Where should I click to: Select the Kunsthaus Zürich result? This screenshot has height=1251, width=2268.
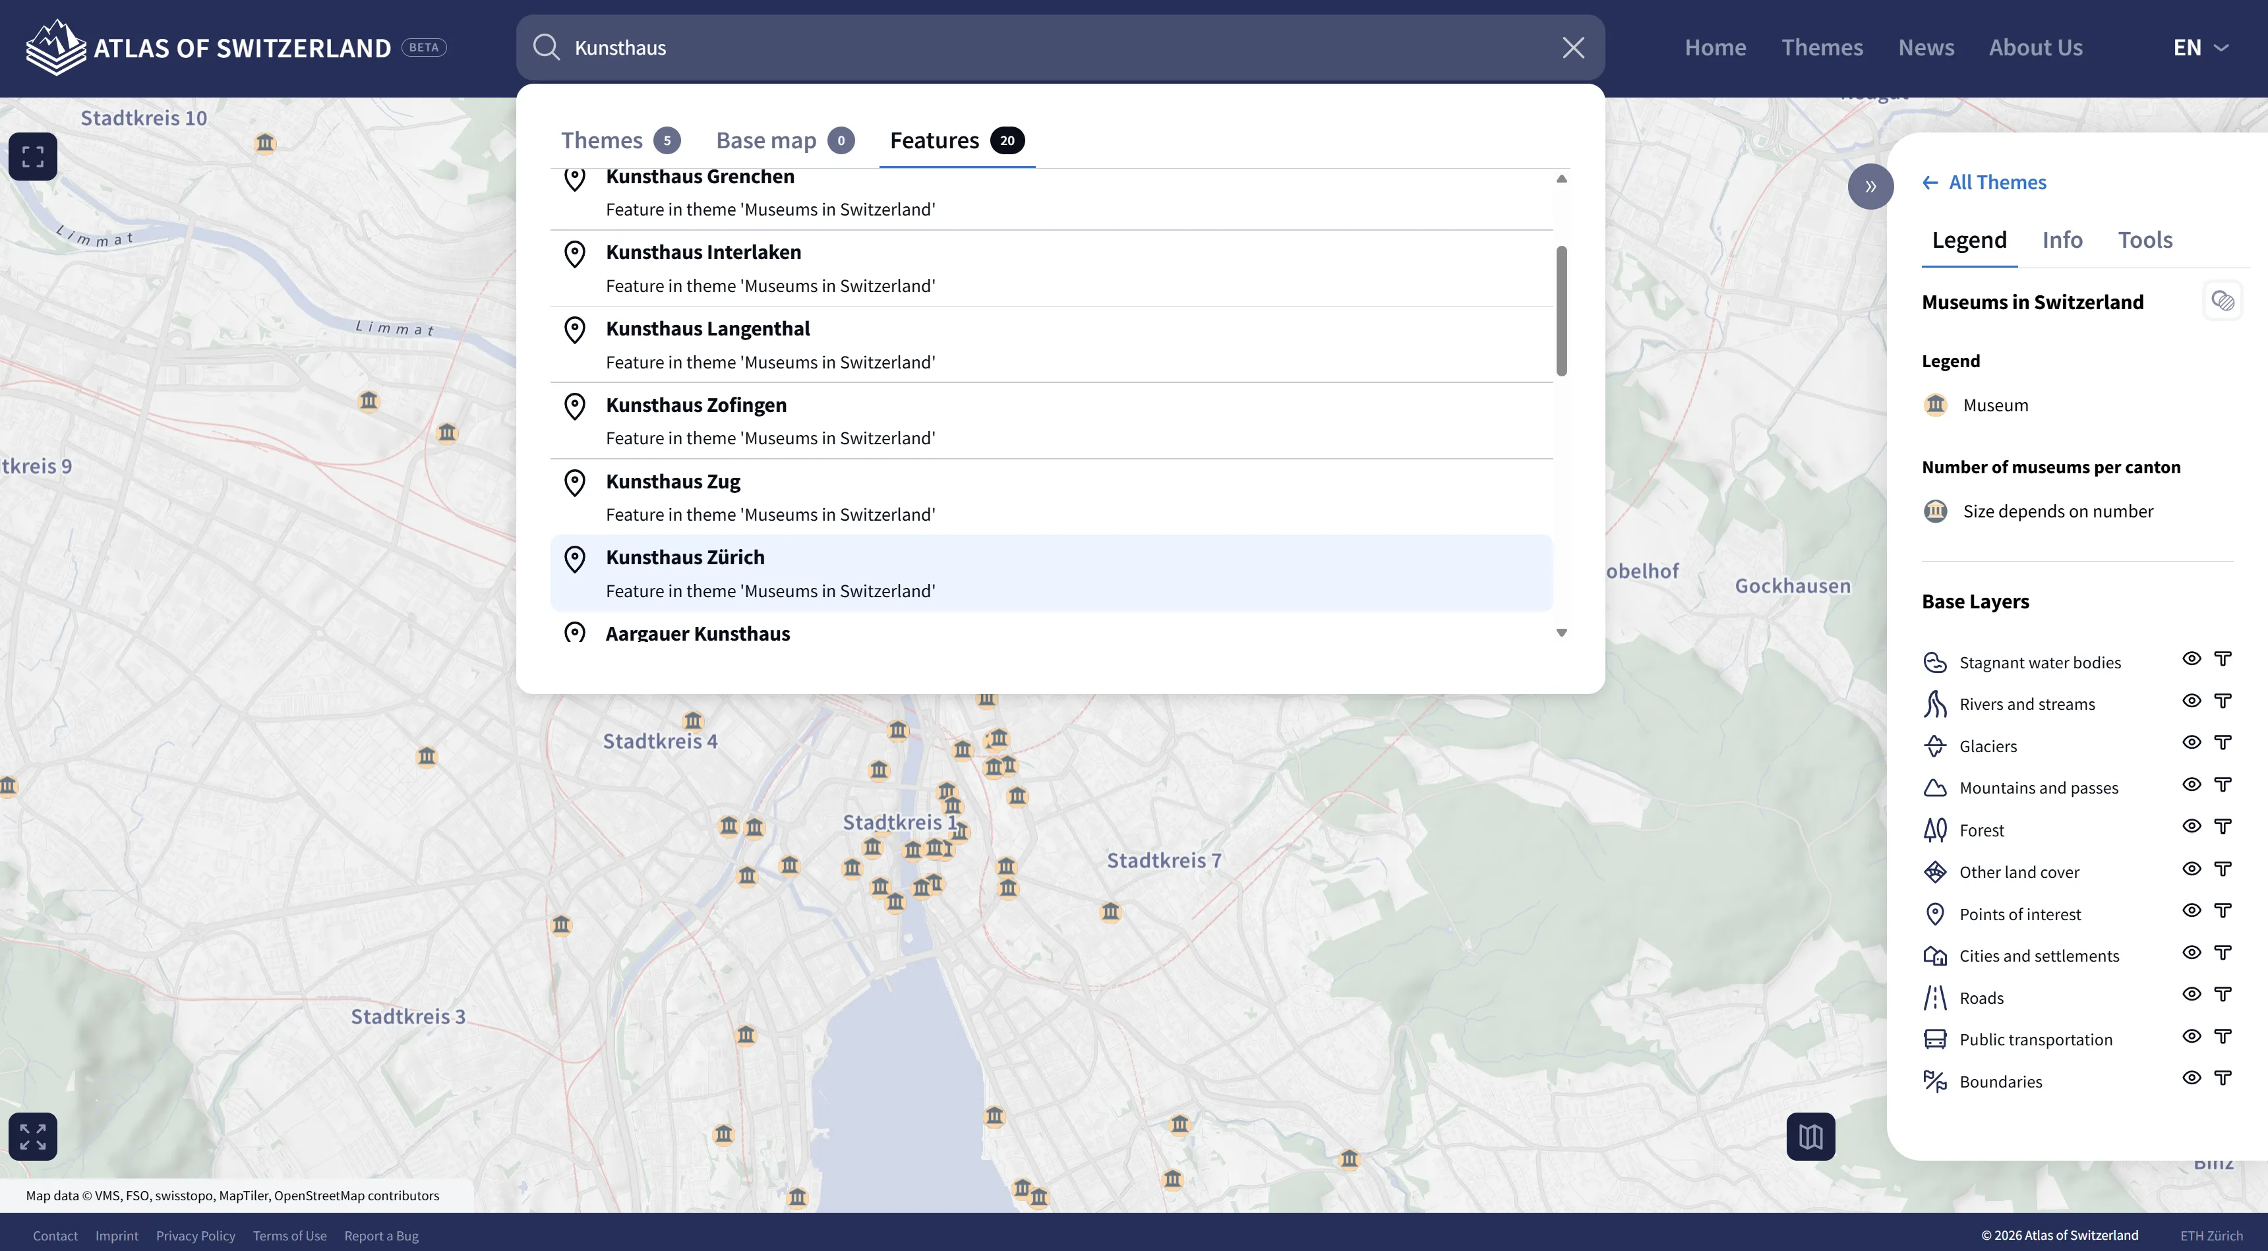1051,573
